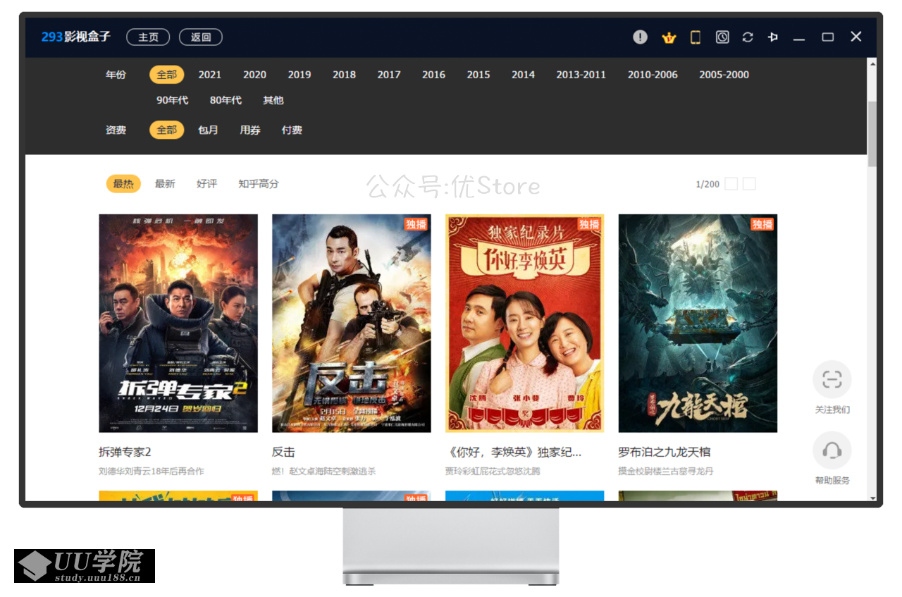902x597 pixels.
Task: Filter 资费 by 包月
Action: (208, 130)
